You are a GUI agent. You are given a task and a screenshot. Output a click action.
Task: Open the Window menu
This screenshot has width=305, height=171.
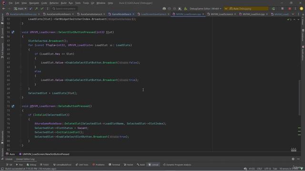pyautogui.click(x=101, y=3)
